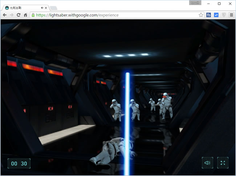Click the touch label button
Viewport: 236px width, 176px height.
(x=195, y=3)
